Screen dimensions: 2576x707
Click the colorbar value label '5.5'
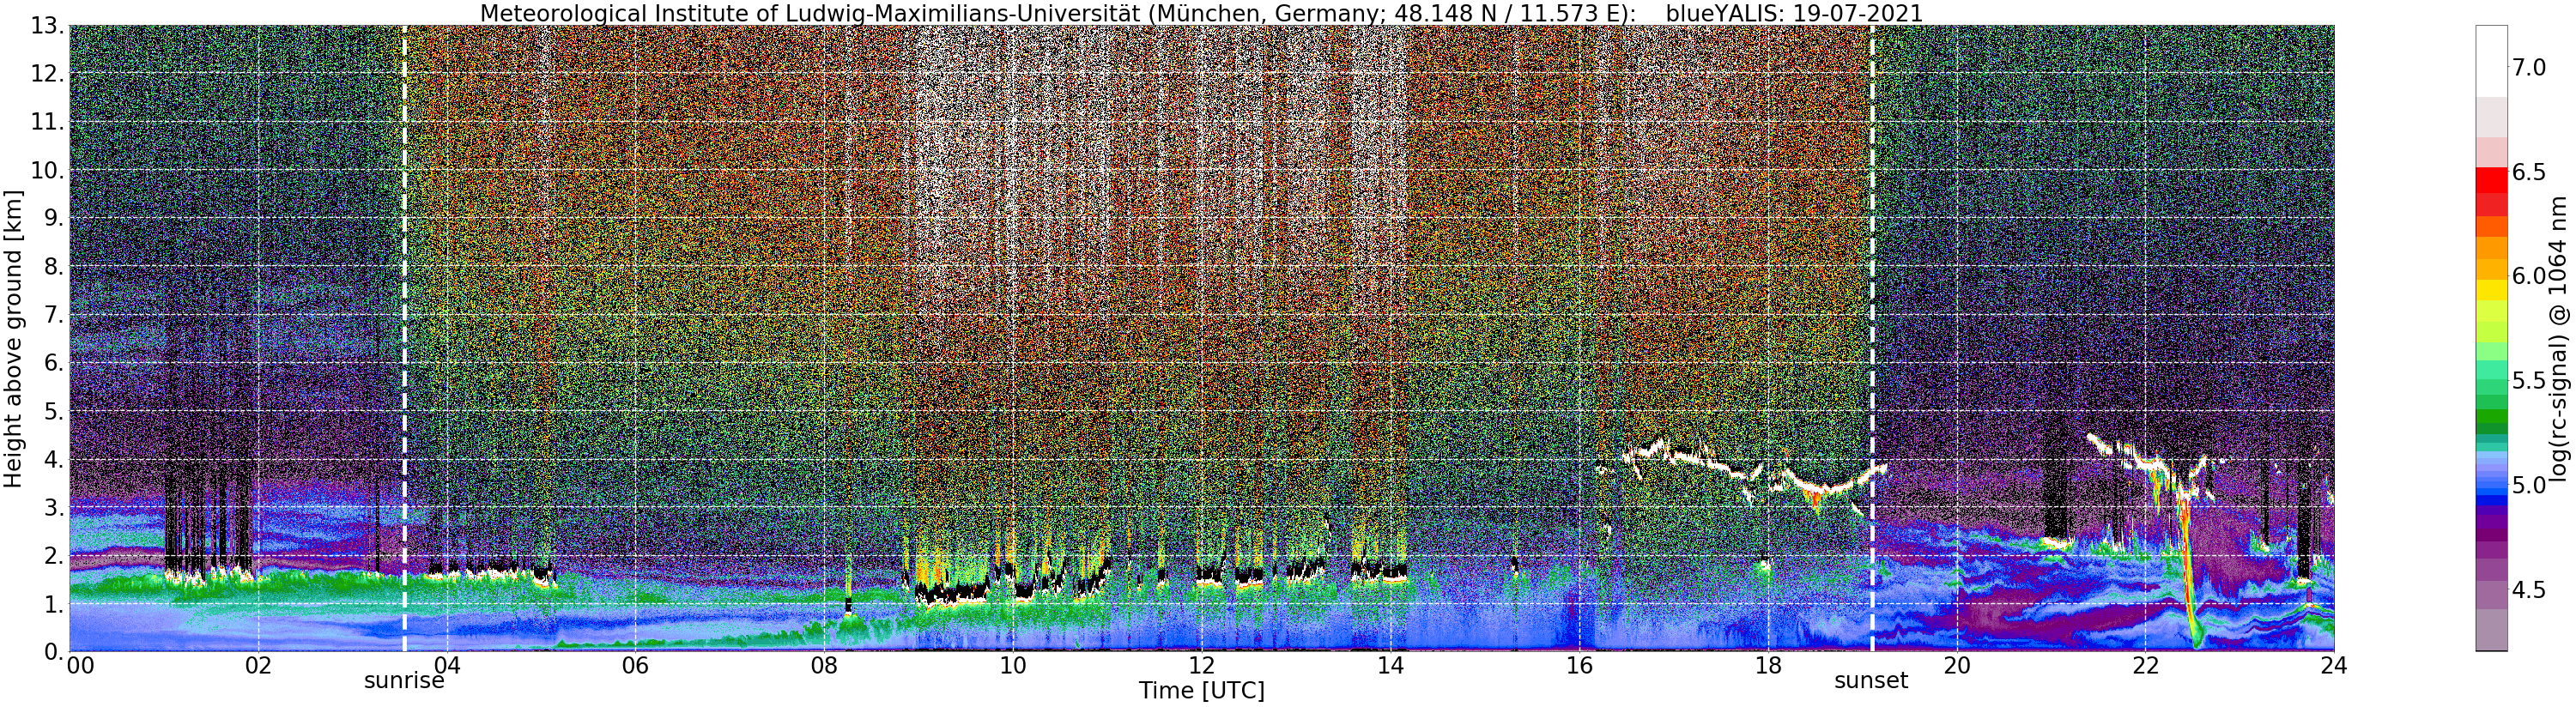coord(2529,380)
